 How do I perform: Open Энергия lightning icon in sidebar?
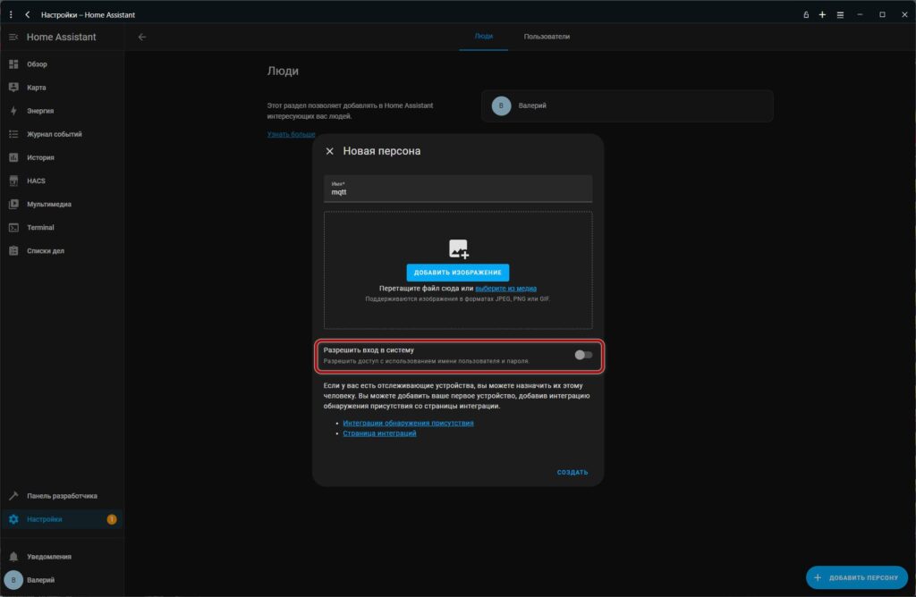click(x=13, y=111)
